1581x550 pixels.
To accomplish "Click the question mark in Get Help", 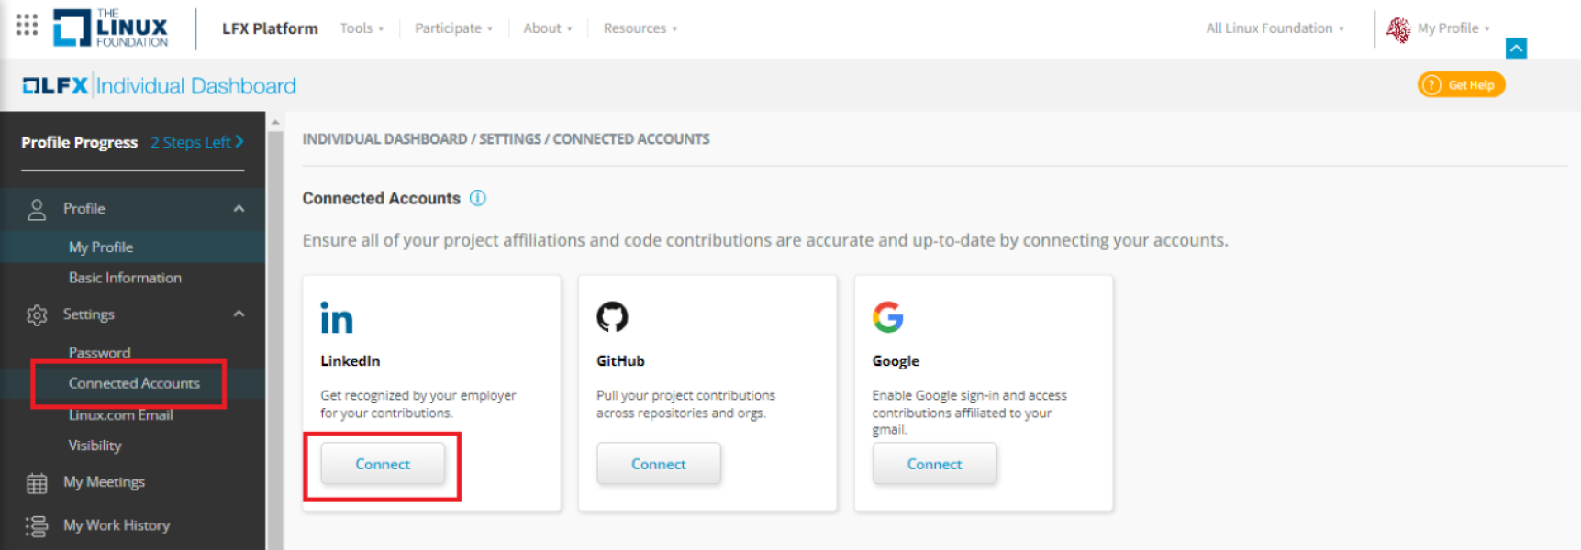I will click(x=1431, y=85).
